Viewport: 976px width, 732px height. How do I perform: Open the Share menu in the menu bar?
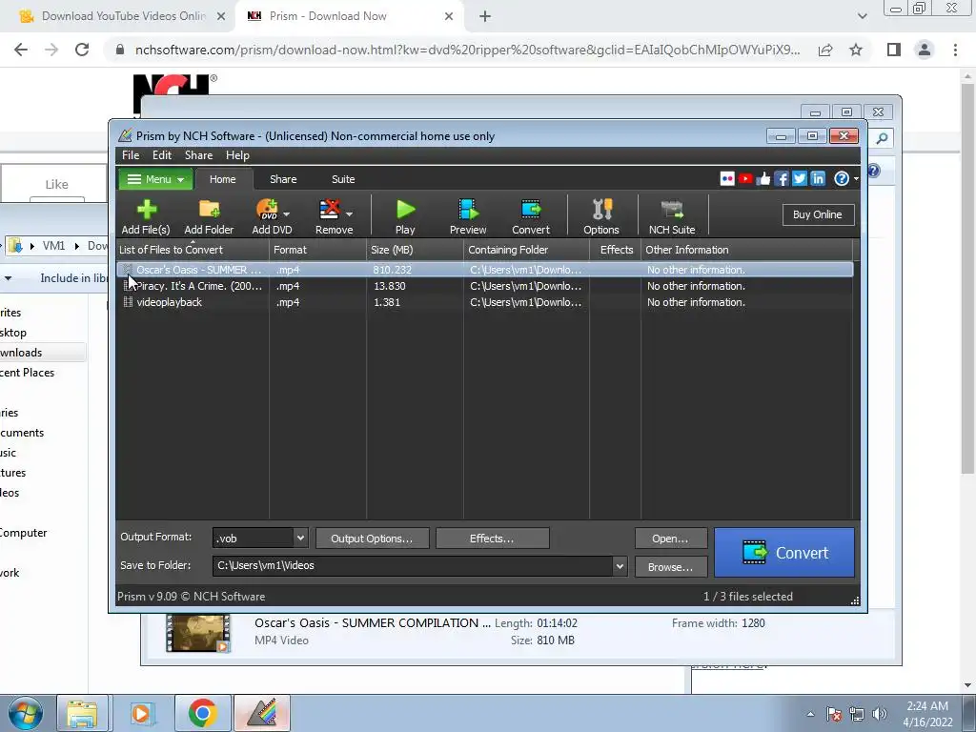198,155
